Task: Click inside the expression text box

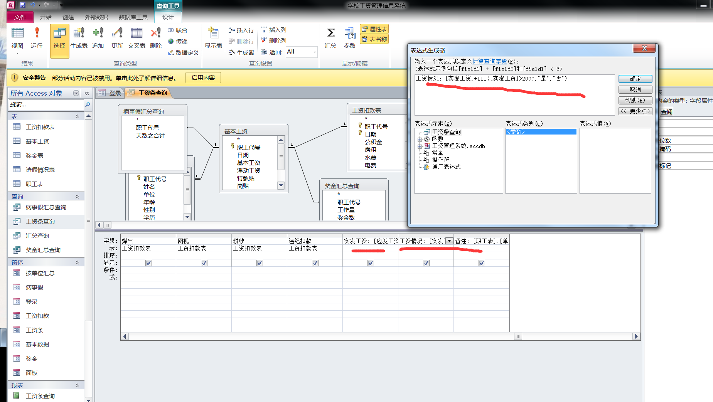Action: (514, 95)
